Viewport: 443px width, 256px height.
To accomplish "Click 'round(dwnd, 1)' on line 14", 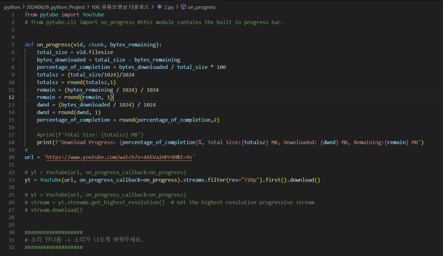I will 79,112.
